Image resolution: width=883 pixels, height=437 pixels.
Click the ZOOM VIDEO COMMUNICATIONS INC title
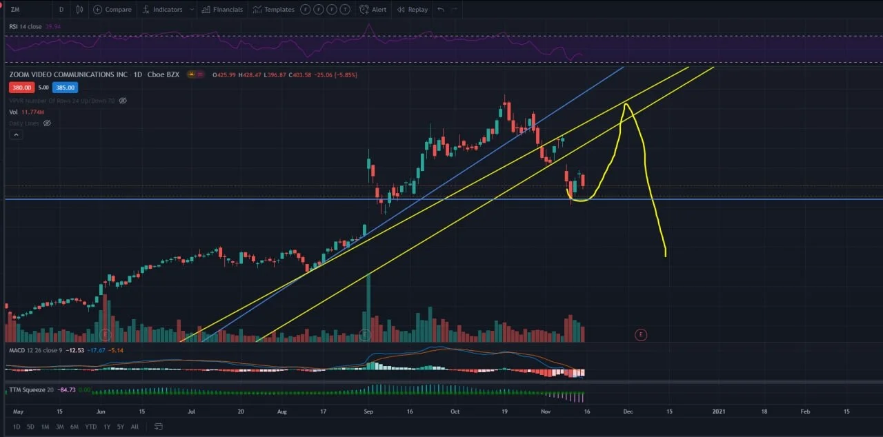68,74
